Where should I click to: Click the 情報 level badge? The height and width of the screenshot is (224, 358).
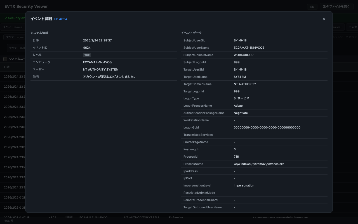(x=87, y=55)
